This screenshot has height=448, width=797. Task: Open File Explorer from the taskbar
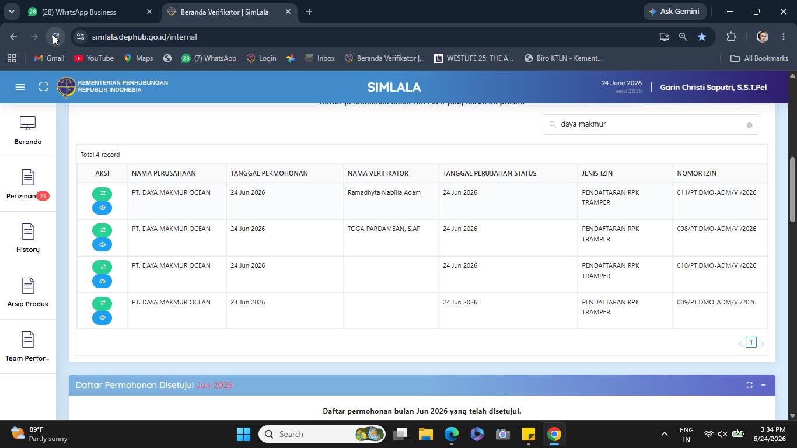pos(425,434)
